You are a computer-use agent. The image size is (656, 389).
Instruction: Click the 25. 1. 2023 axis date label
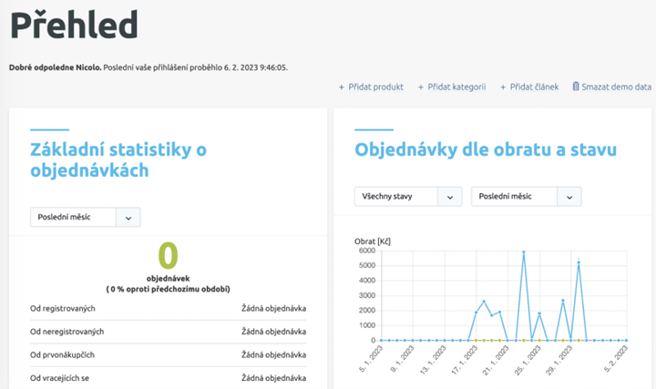(x=528, y=360)
